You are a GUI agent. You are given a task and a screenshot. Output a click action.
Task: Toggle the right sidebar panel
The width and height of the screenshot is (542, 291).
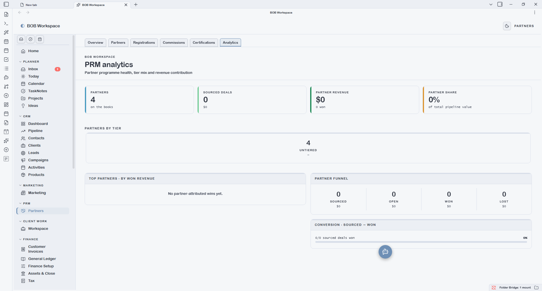pos(500,4)
